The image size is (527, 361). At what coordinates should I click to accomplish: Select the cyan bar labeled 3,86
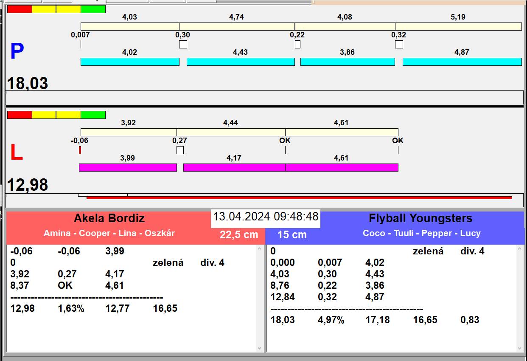point(348,62)
